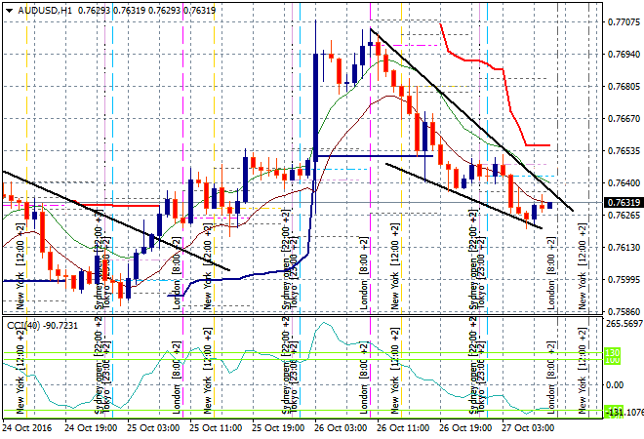Select the 25 Oct 03:00 time label

tap(153, 428)
